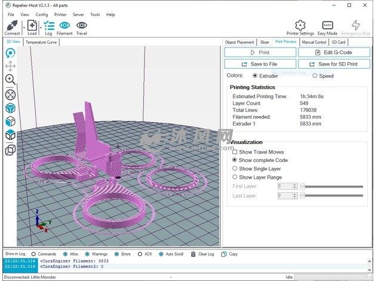Toggle Filament visibility eye icon

coord(64,26)
